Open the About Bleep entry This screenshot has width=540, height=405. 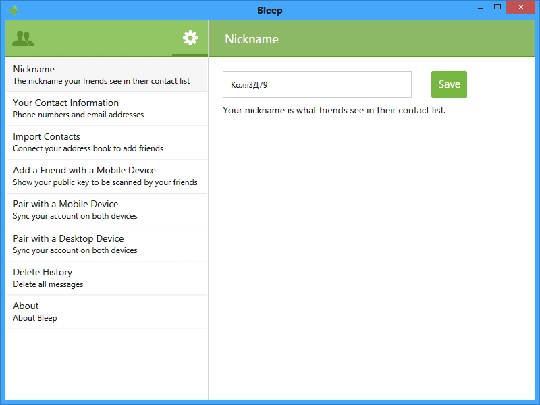pos(107,312)
